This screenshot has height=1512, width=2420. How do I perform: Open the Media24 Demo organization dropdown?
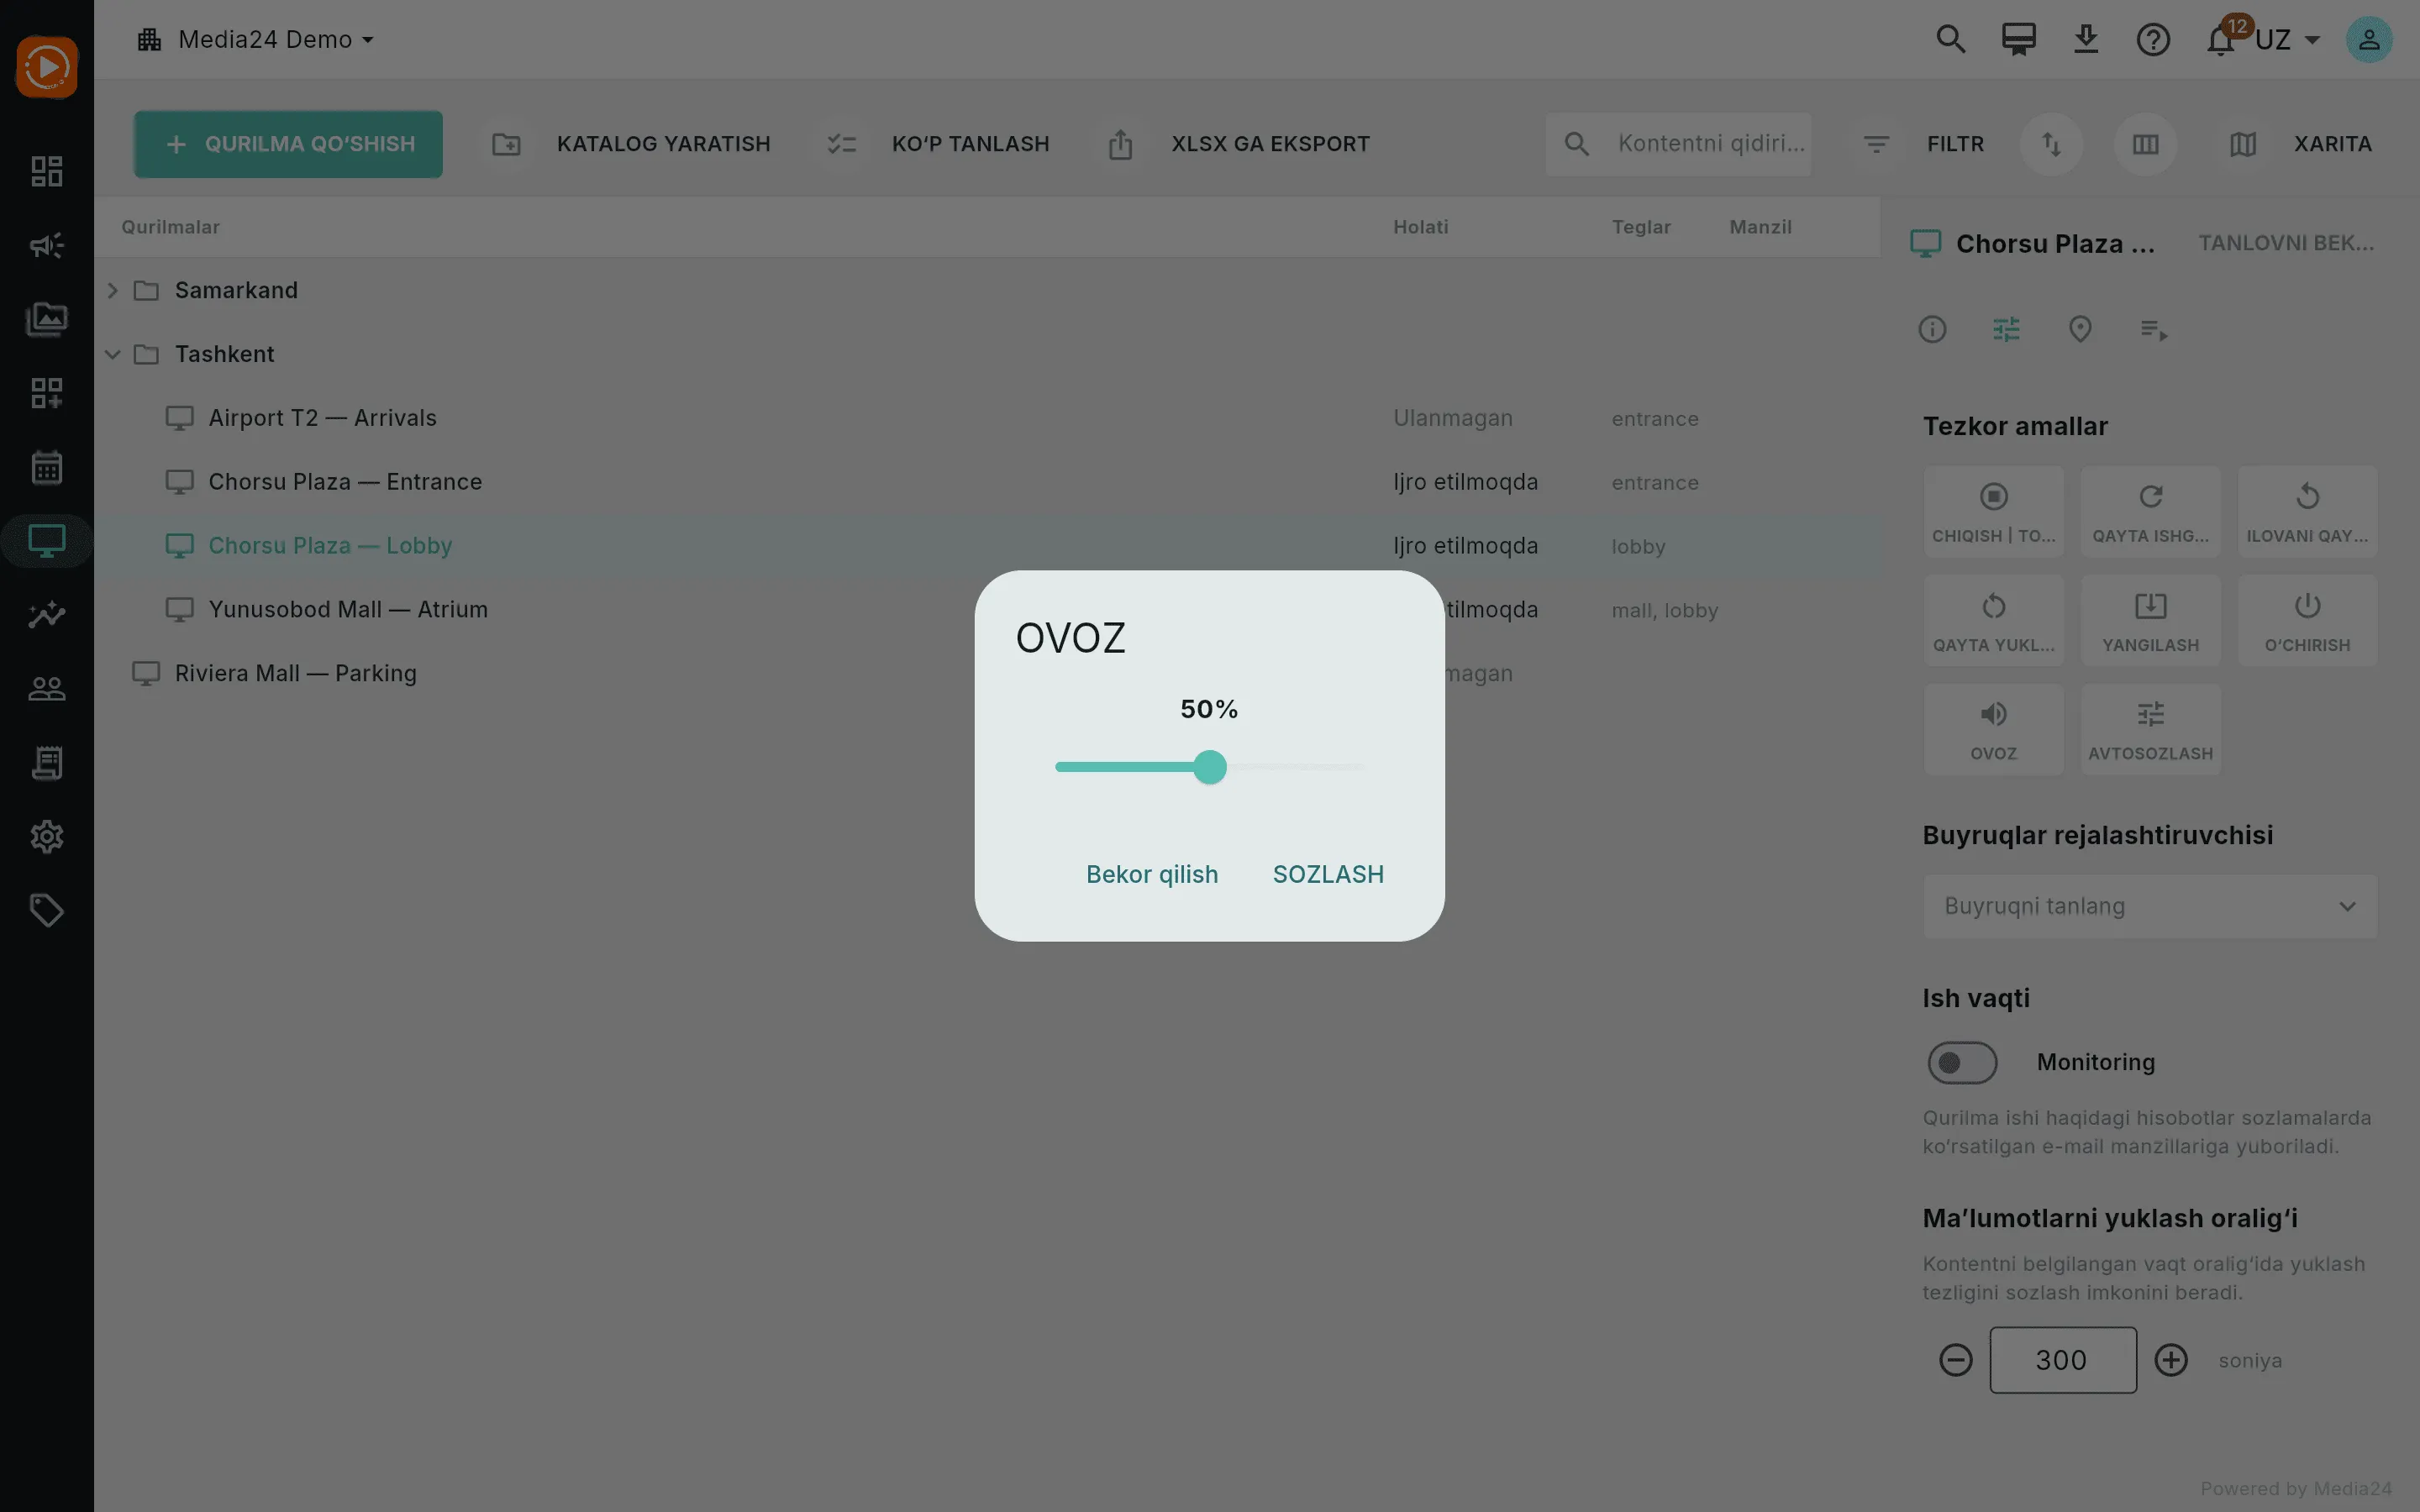point(256,40)
